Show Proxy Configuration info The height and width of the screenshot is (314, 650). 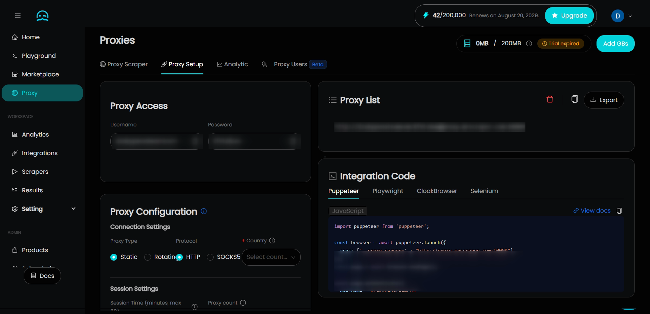(204, 211)
